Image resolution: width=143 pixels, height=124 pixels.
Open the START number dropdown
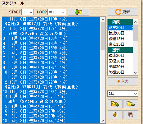click(28, 12)
